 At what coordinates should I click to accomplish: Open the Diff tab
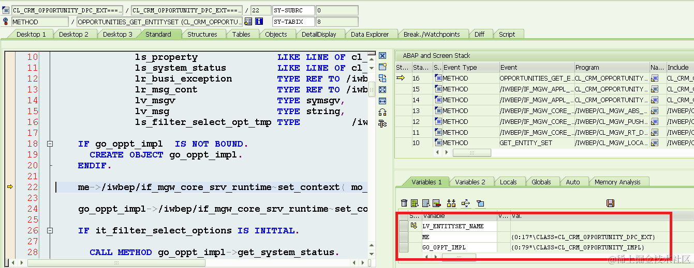[480, 34]
